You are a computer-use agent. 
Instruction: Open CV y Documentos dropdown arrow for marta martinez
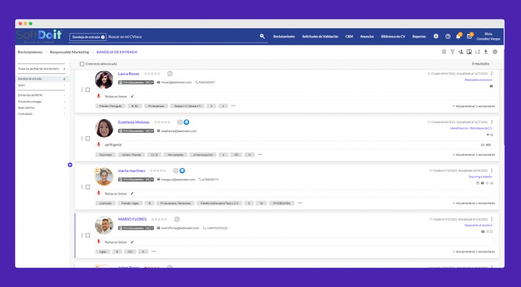152,179
